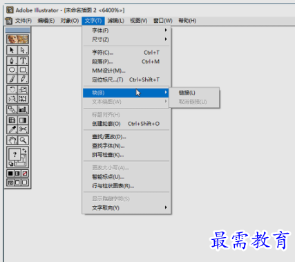Screen dimensions: 295x262
Task: Choose 查找/更改(D)... menu item
Action: coord(126,137)
